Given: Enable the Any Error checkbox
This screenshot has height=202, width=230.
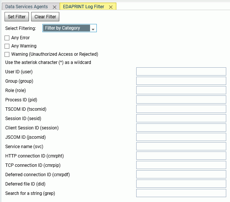Looking at the screenshot, I should (7, 38).
